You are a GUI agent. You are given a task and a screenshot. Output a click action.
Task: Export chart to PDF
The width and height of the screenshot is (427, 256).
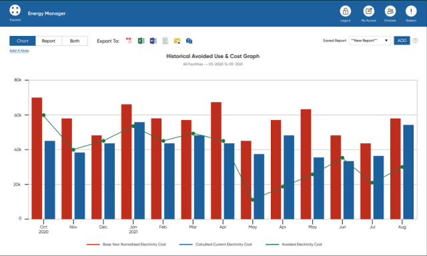[x=129, y=41]
